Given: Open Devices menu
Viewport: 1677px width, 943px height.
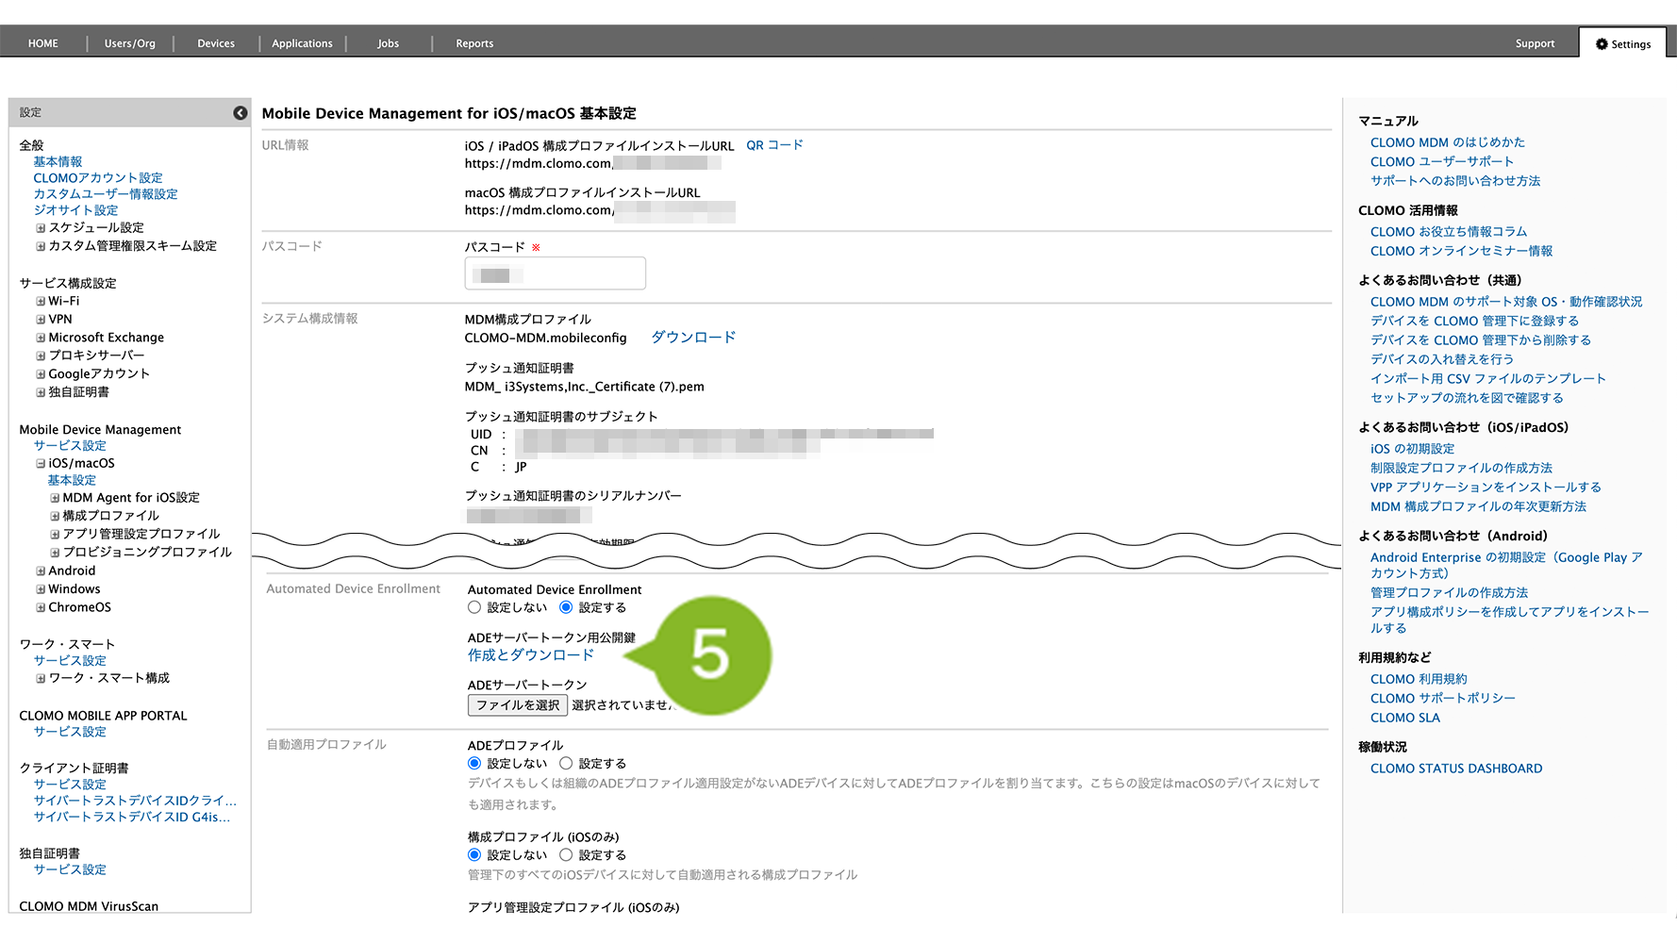Looking at the screenshot, I should click(216, 43).
